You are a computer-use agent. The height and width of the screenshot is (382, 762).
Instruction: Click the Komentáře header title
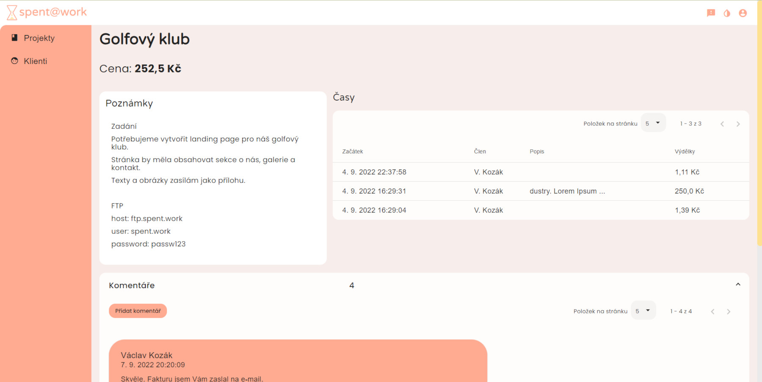pyautogui.click(x=132, y=285)
